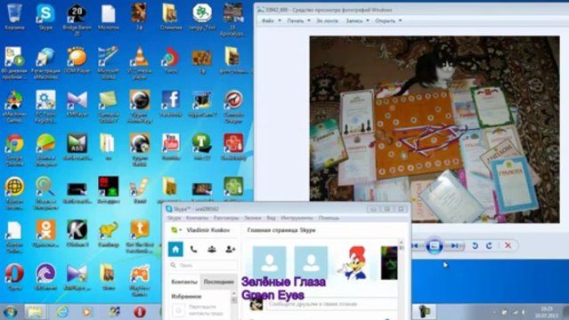Open Odnoklassniki orange desktop icon
The height and width of the screenshot is (320, 569).
click(45, 234)
